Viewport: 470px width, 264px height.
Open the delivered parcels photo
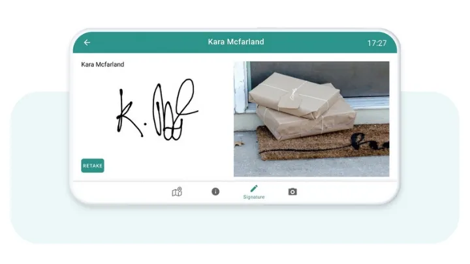pyautogui.click(x=311, y=119)
